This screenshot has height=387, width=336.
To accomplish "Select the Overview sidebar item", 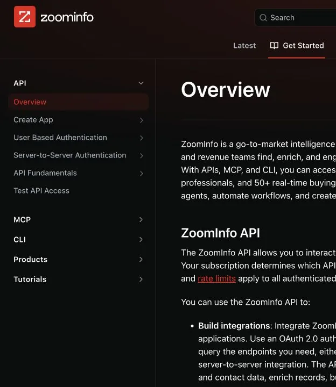I will click(x=79, y=102).
